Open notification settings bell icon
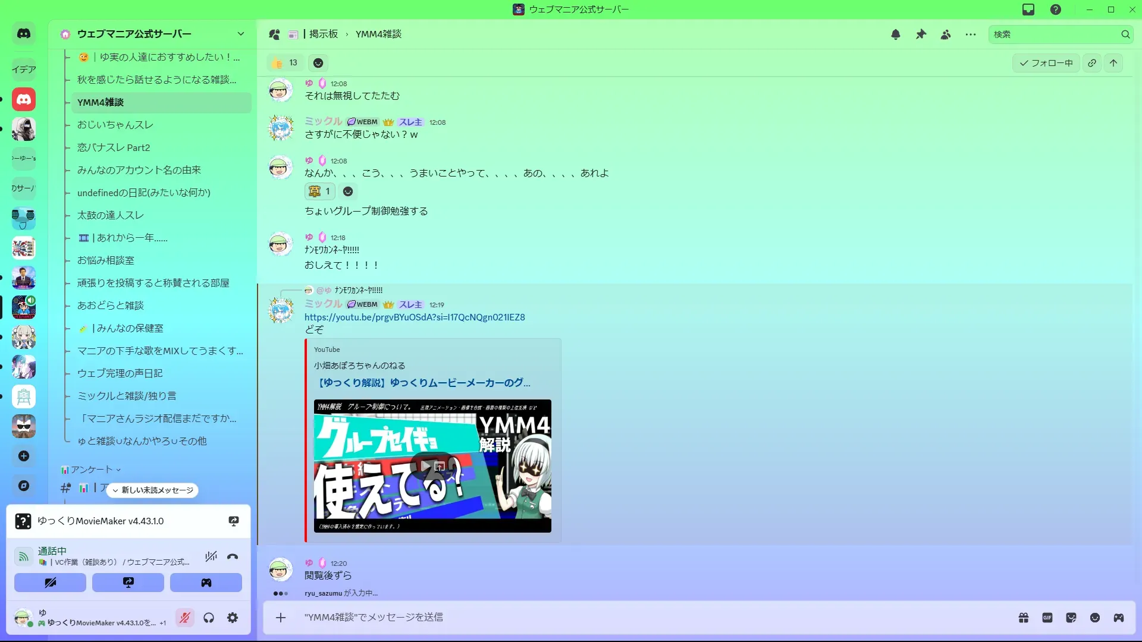The height and width of the screenshot is (642, 1142). [896, 34]
